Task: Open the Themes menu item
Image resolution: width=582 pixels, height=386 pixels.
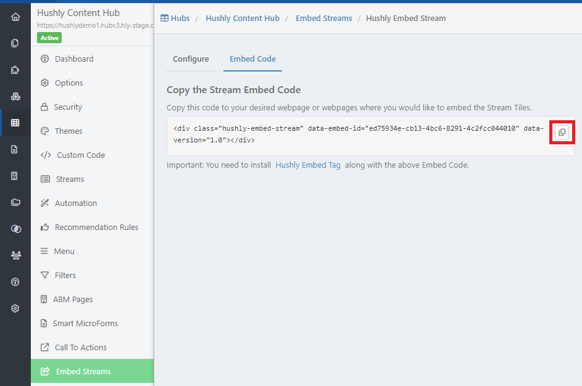Action: pyautogui.click(x=92, y=131)
